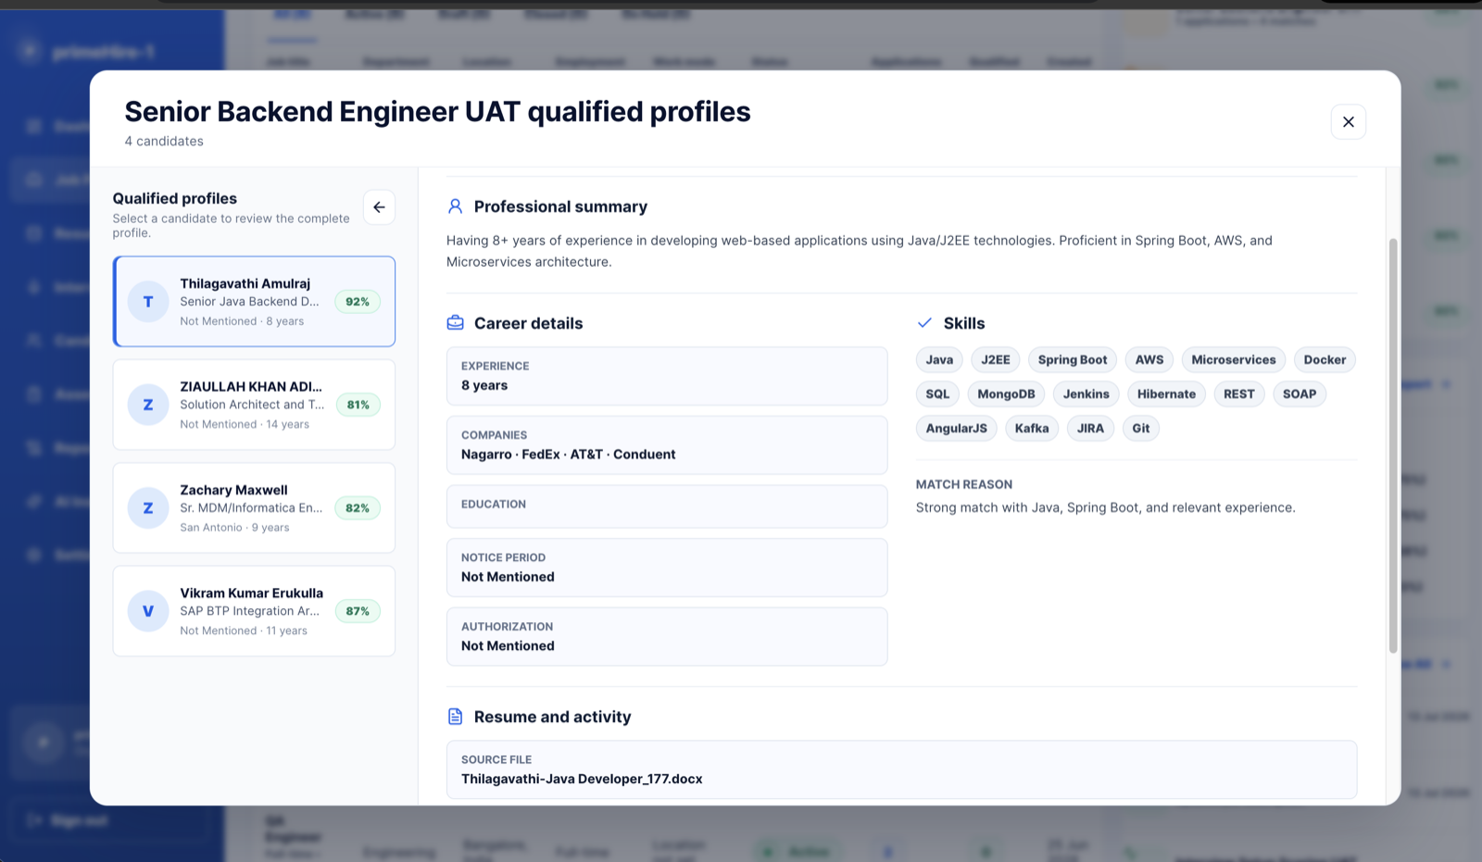Click the MongoDB skill tag
This screenshot has height=862, width=1482.
point(1006,394)
